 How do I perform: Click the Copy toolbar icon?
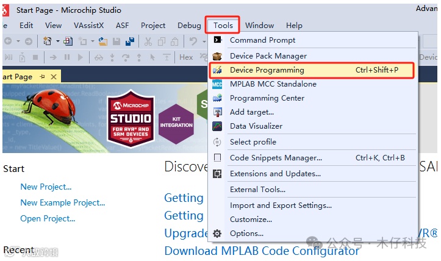click(x=162, y=41)
